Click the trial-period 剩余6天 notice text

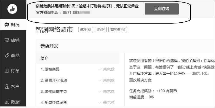[87, 6]
